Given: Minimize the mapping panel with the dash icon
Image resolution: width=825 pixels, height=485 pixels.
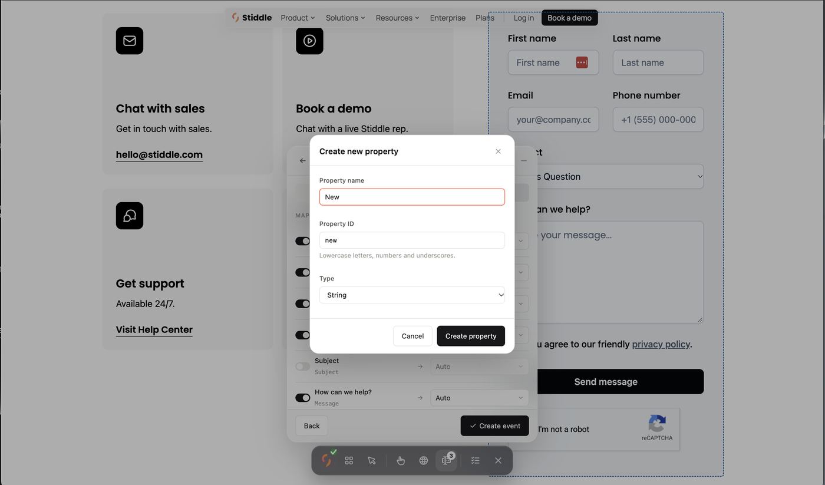Looking at the screenshot, I should (523, 160).
